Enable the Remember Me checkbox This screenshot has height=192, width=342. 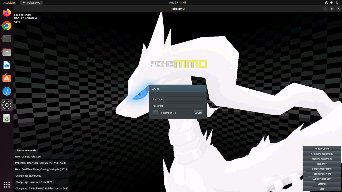tap(155, 113)
